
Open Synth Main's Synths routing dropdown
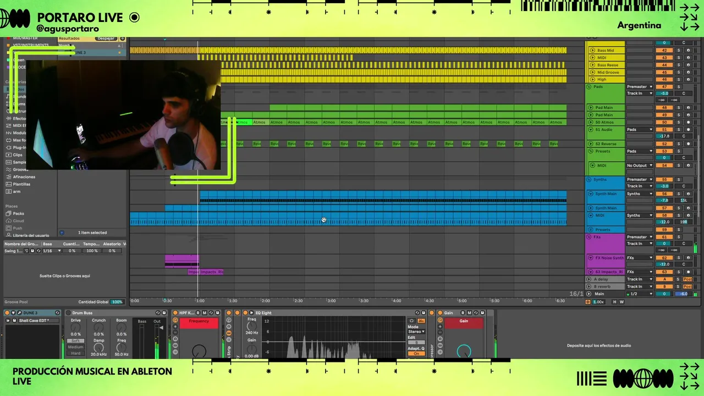pyautogui.click(x=639, y=194)
